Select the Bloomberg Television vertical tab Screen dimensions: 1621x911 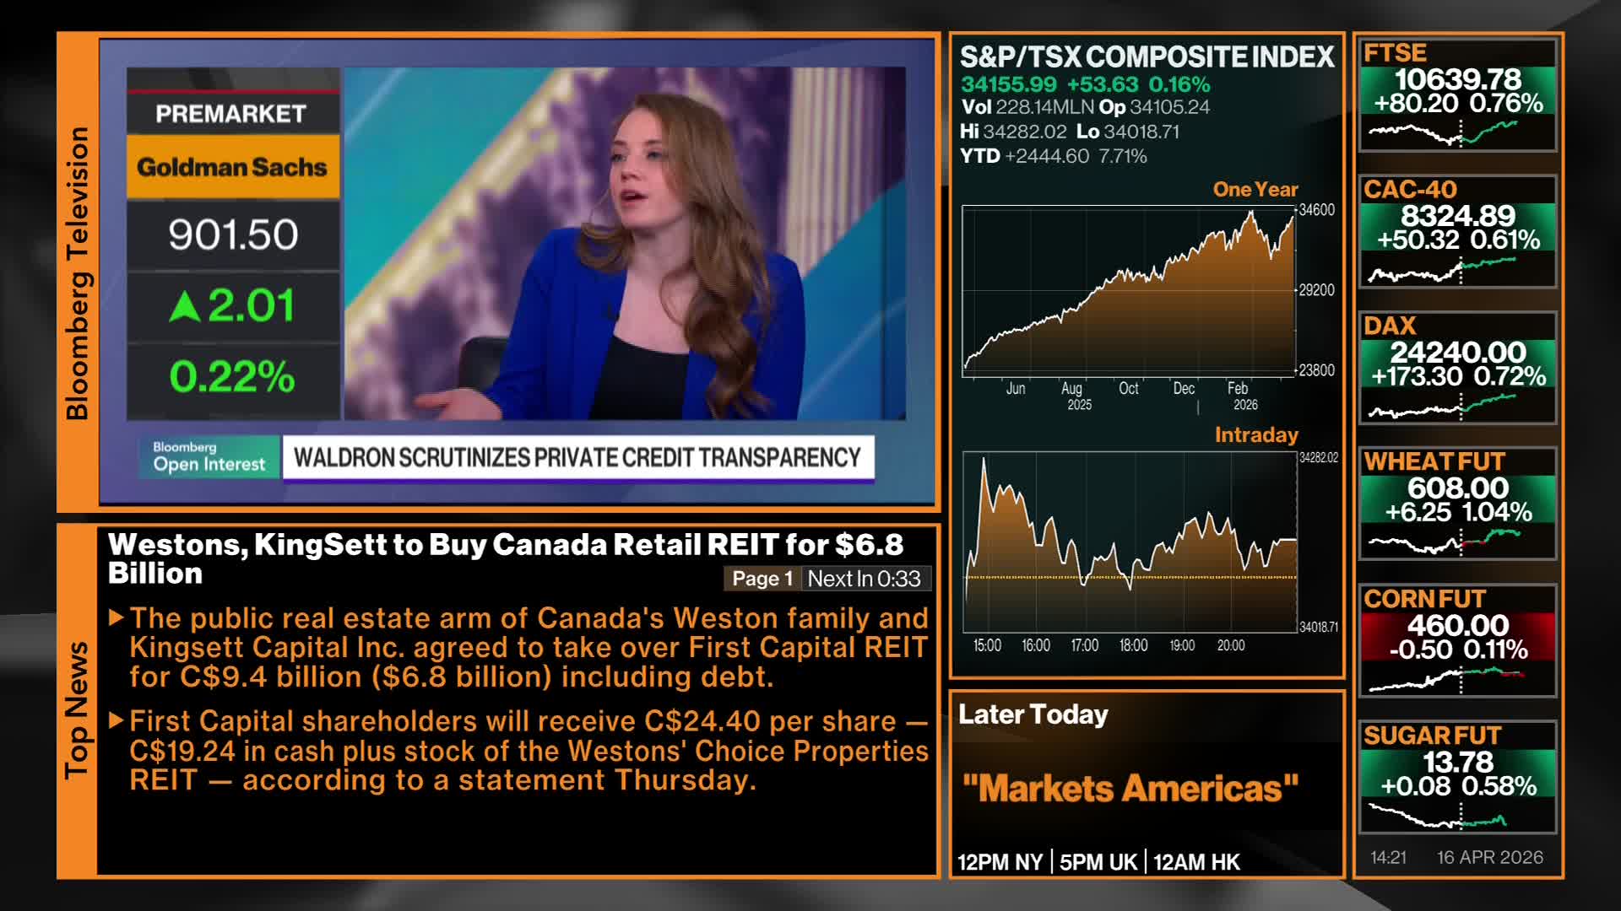click(77, 273)
